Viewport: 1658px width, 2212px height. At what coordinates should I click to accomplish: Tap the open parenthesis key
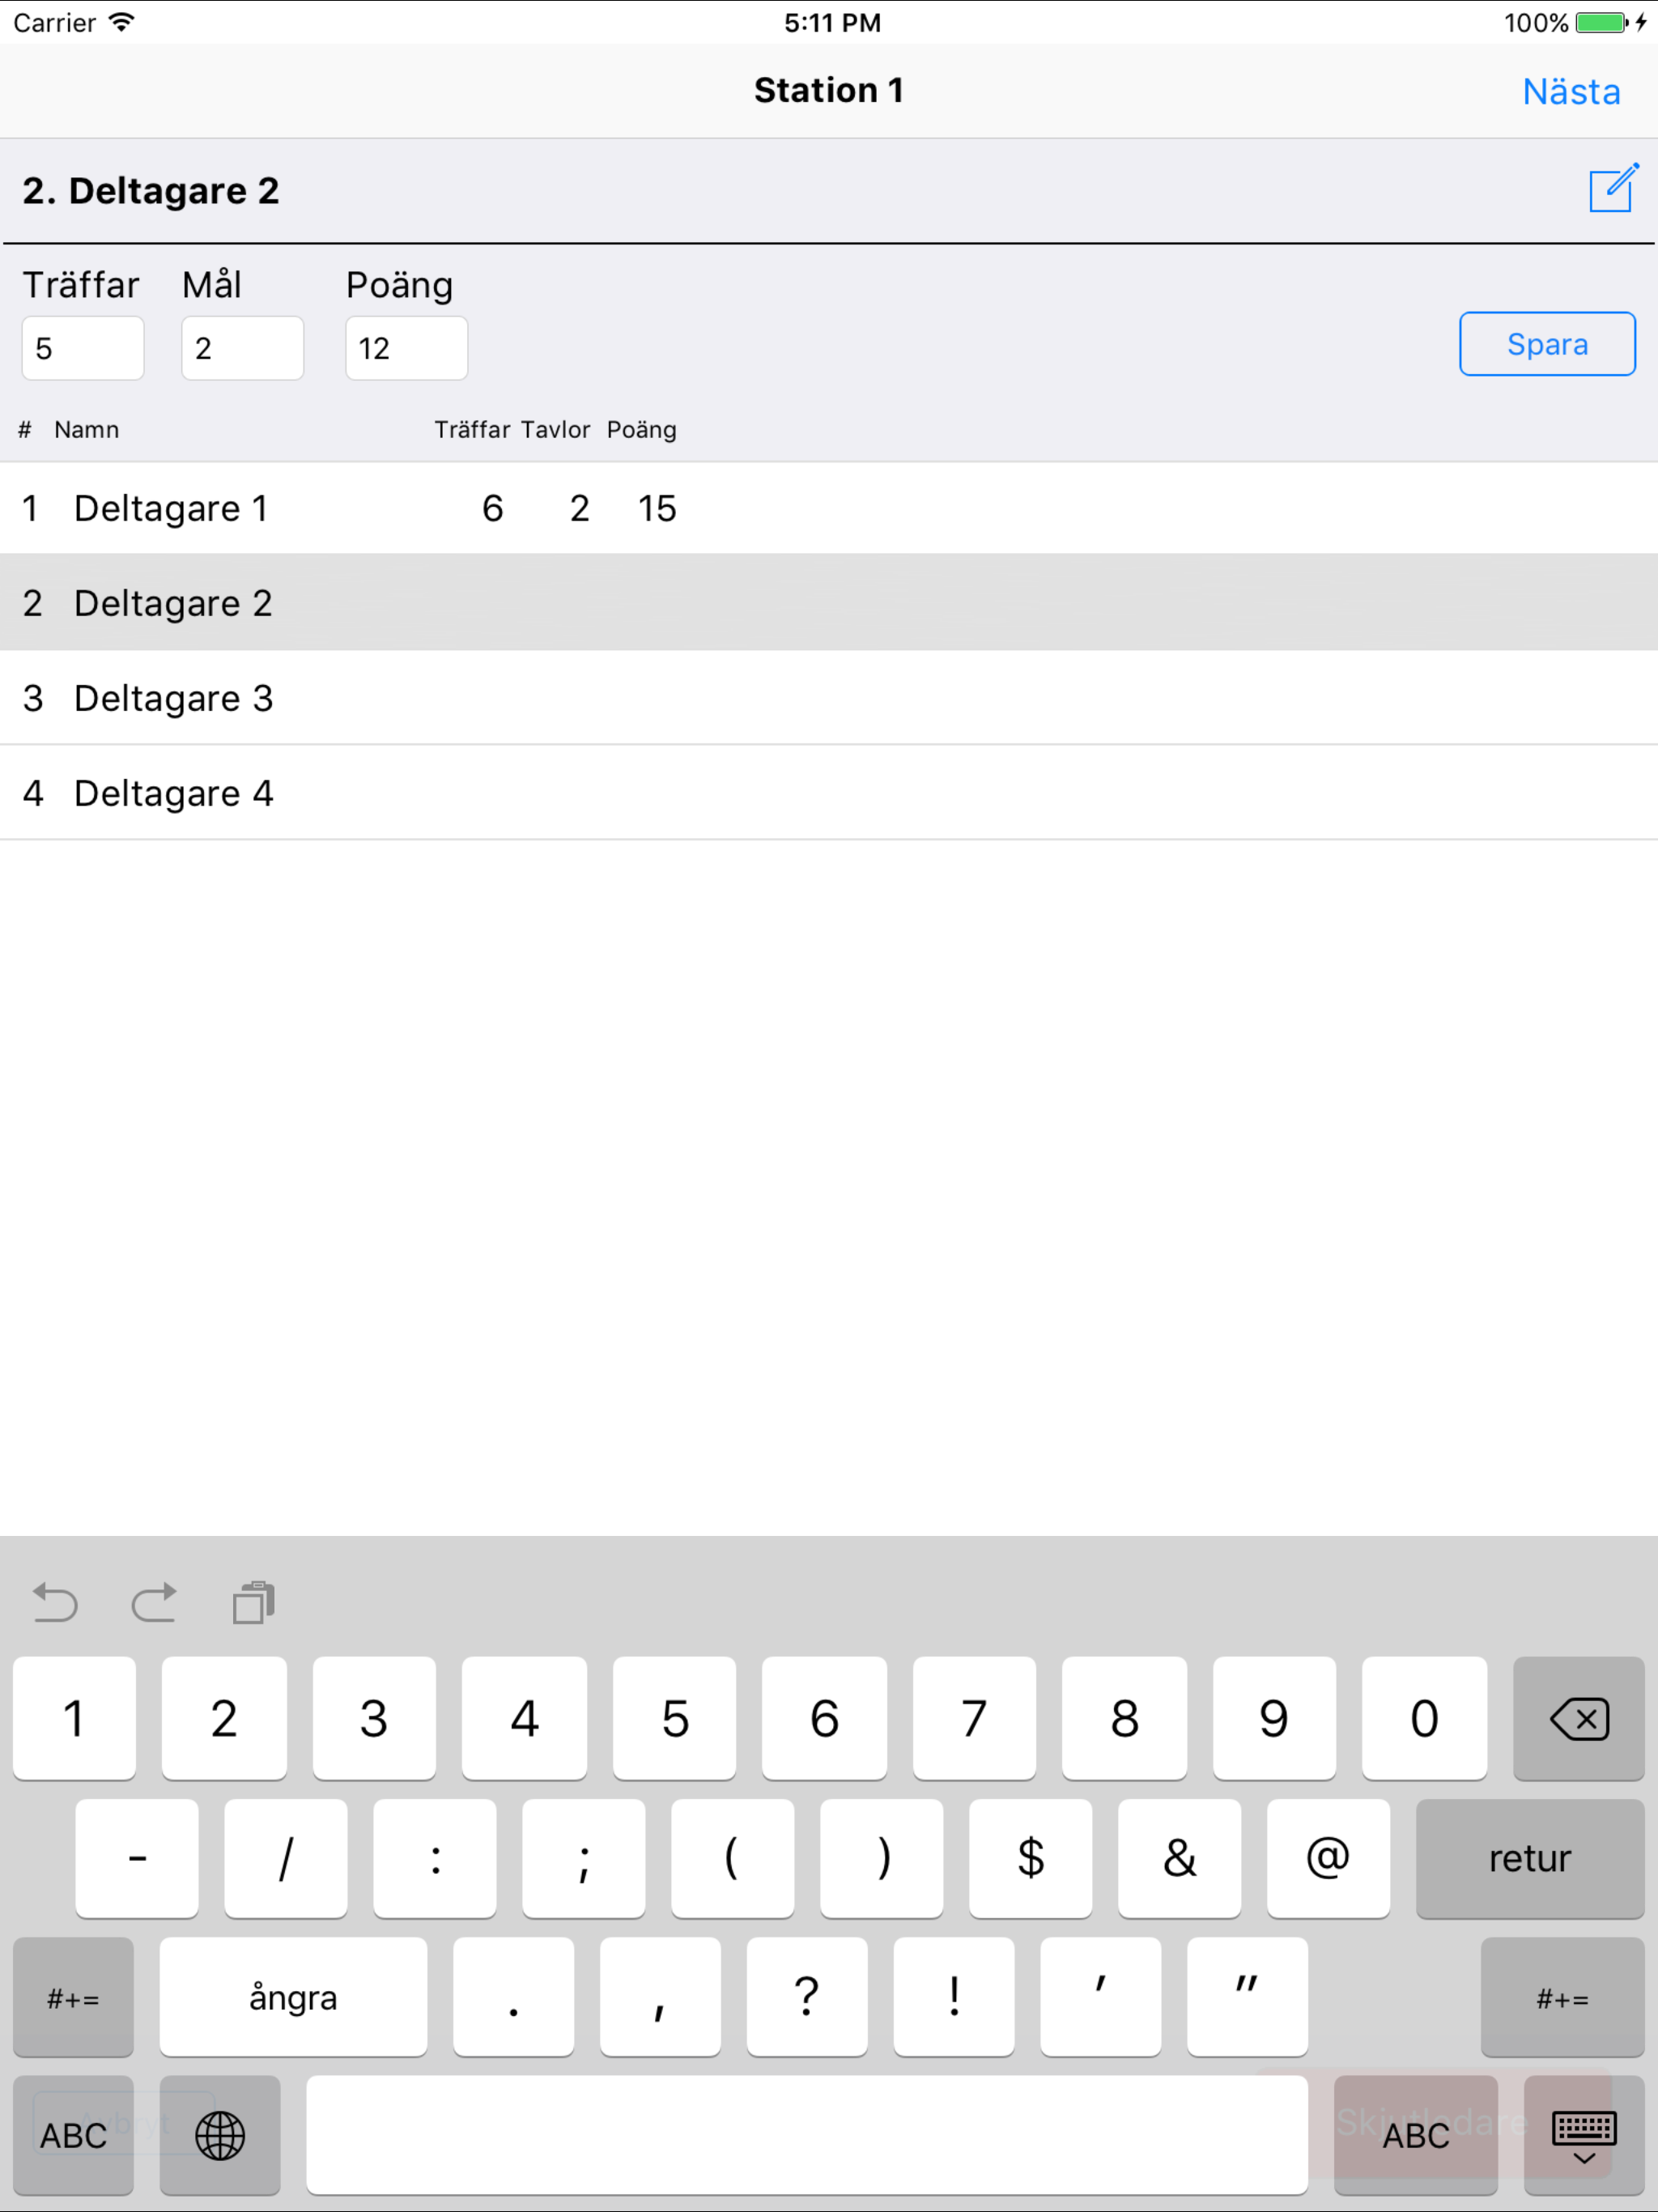coord(733,1858)
